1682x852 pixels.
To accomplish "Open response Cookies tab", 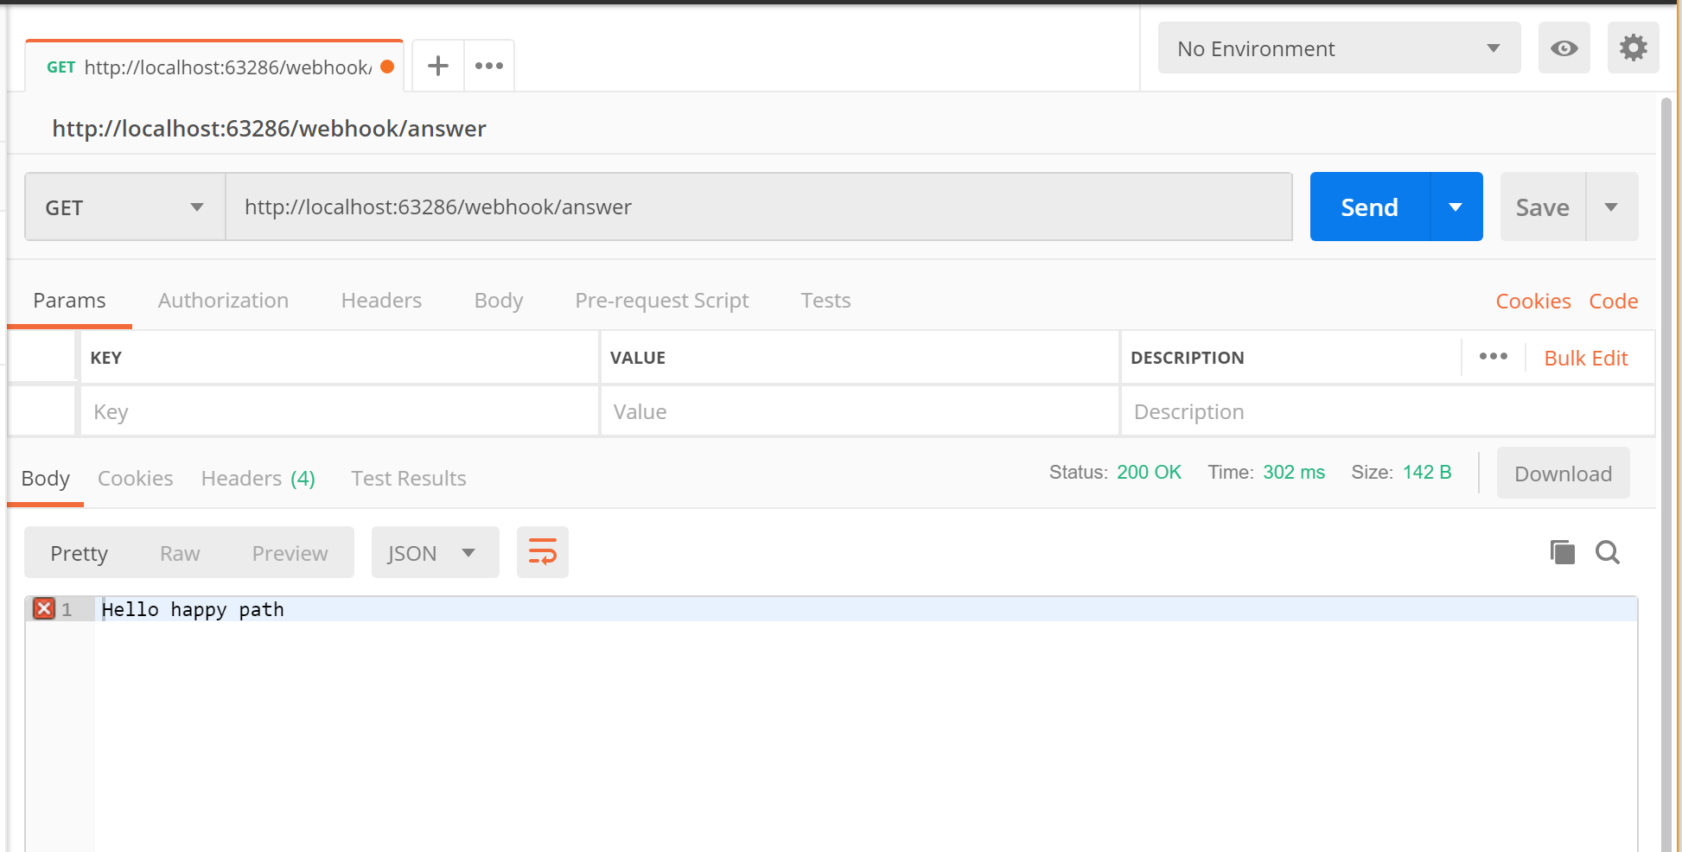I will click(x=135, y=479).
